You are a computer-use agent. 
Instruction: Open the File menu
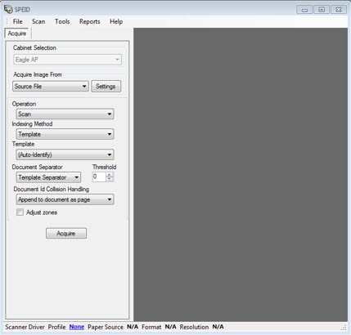pyautogui.click(x=18, y=21)
